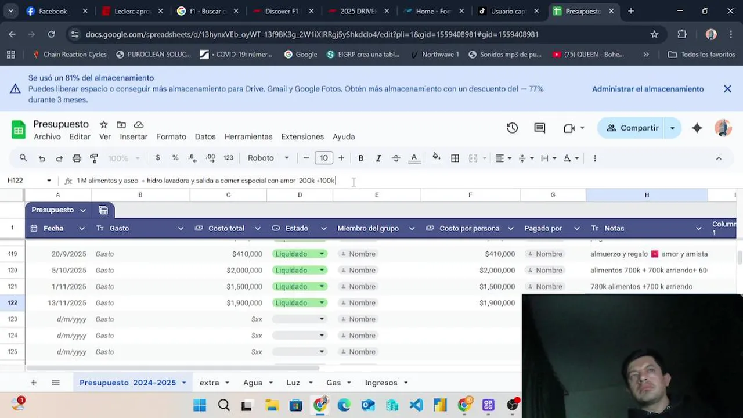
Task: Redo the last action in Sheets toolbar
Action: coord(59,158)
